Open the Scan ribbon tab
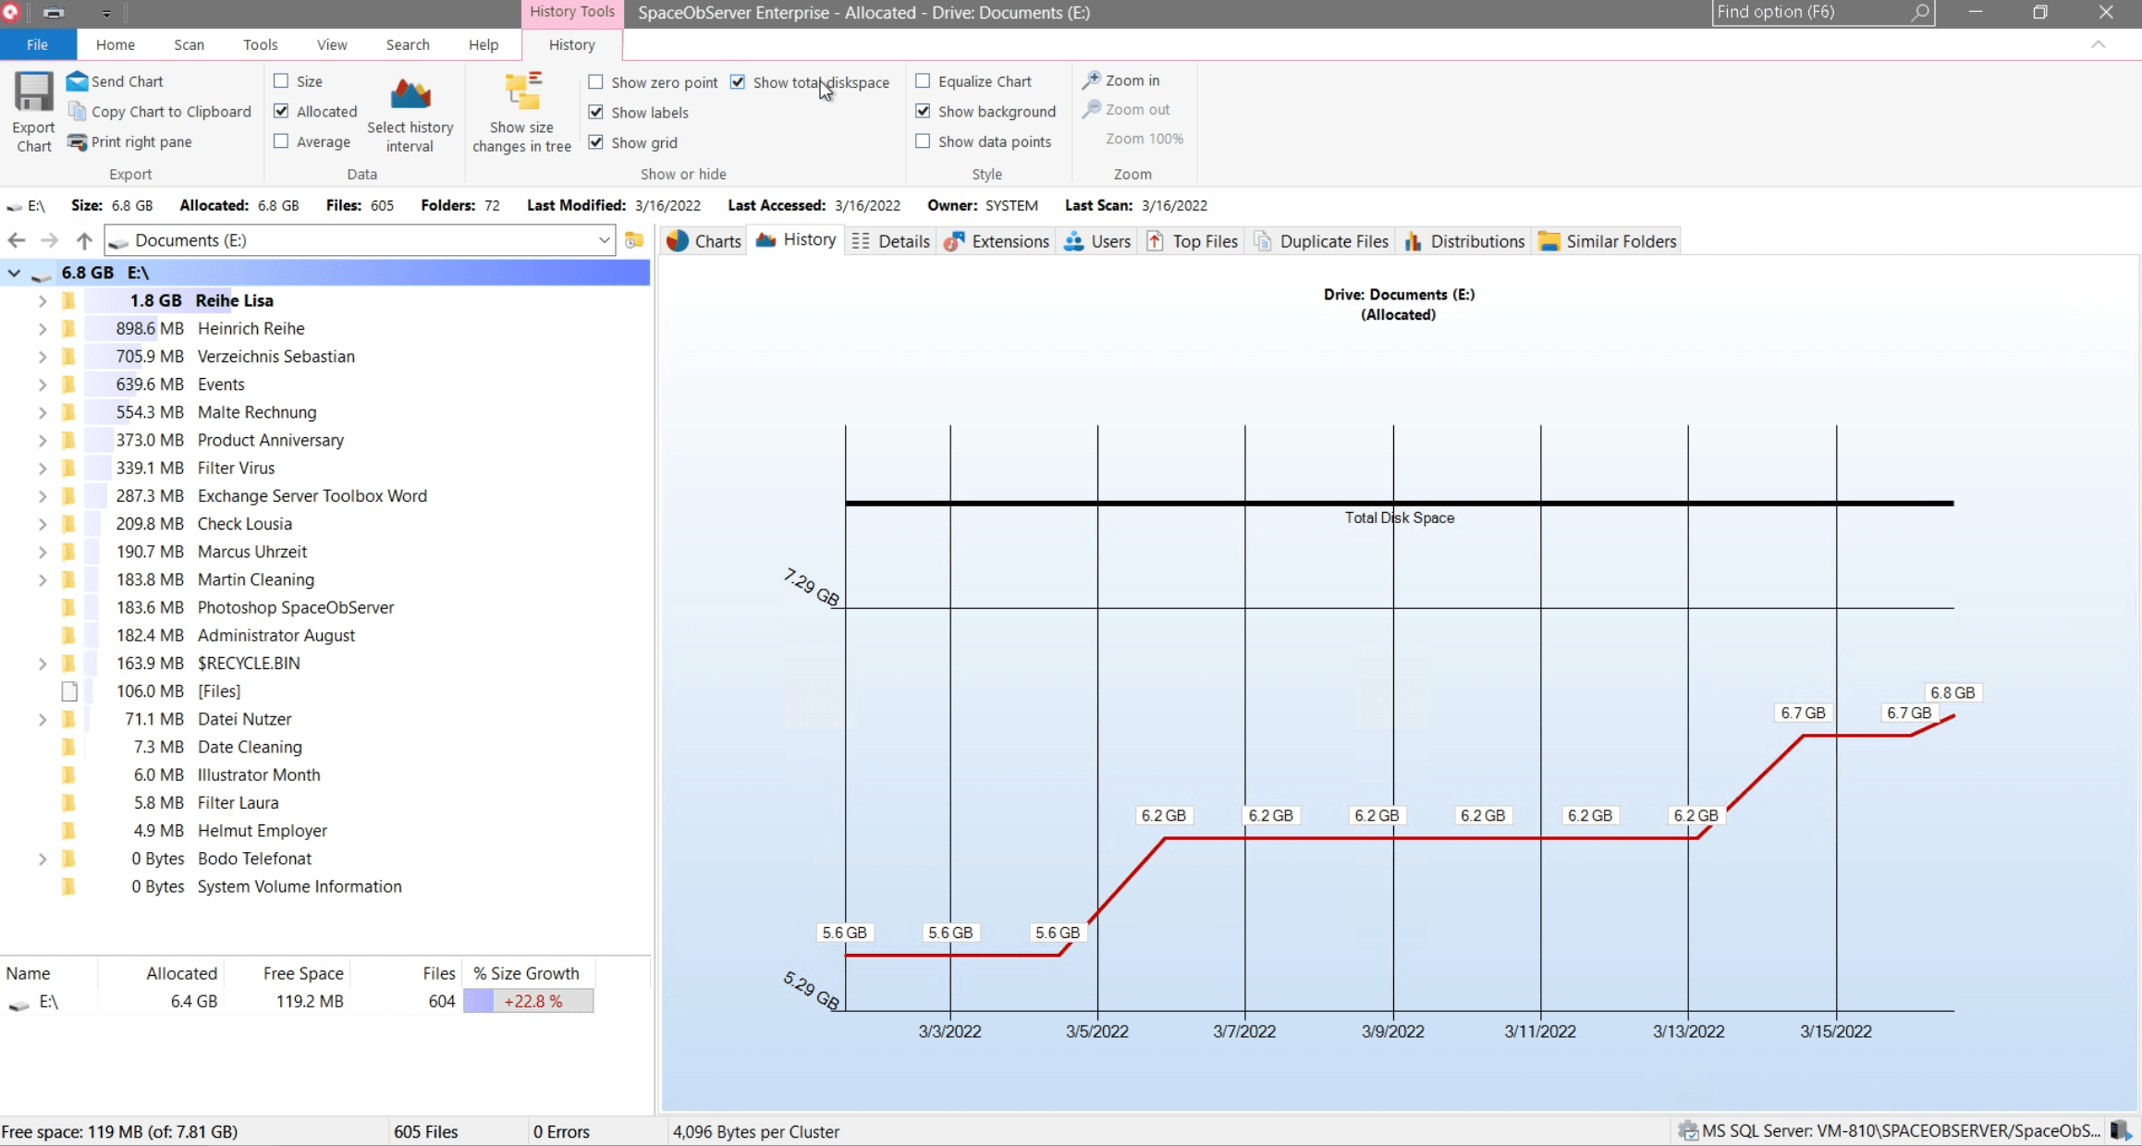The height and width of the screenshot is (1146, 2142). coord(189,44)
